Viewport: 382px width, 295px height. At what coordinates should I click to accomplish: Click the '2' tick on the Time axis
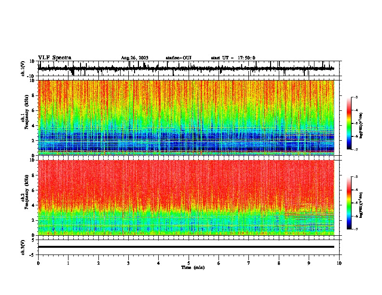point(98,263)
